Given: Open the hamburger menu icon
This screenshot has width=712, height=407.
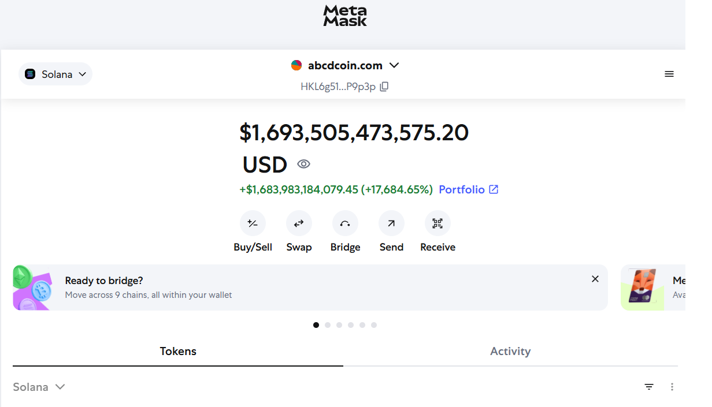Looking at the screenshot, I should click(x=669, y=74).
